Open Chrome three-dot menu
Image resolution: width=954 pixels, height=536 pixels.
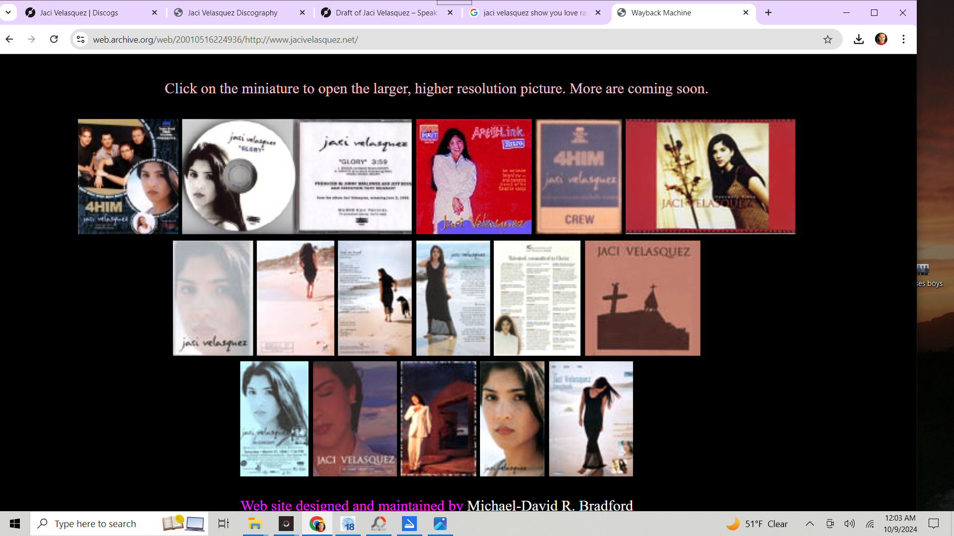coord(903,39)
